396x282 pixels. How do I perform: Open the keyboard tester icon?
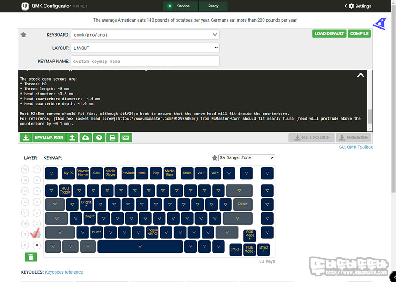pos(126,138)
